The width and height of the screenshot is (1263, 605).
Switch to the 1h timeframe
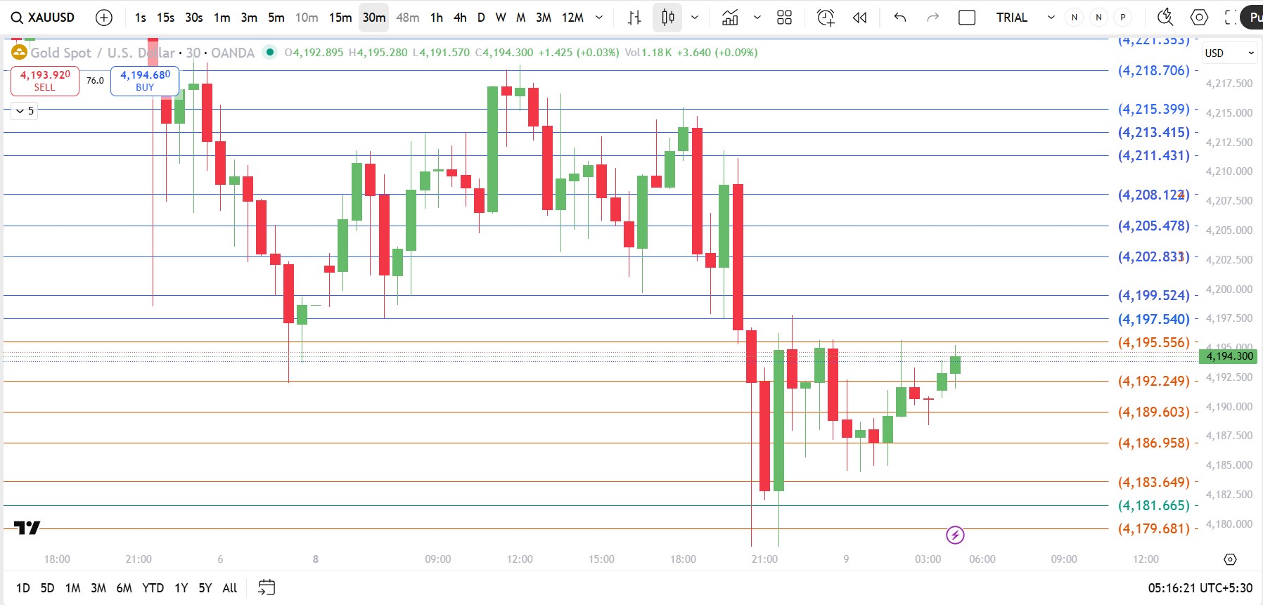[x=437, y=18]
